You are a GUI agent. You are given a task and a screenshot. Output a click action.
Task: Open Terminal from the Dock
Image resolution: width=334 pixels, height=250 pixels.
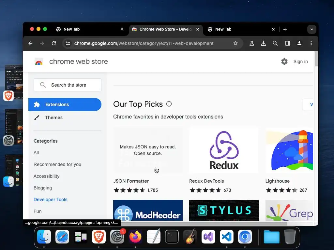tap(172, 237)
